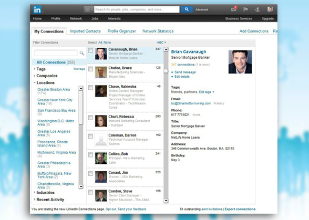Open the messages inbox icon

point(233,9)
